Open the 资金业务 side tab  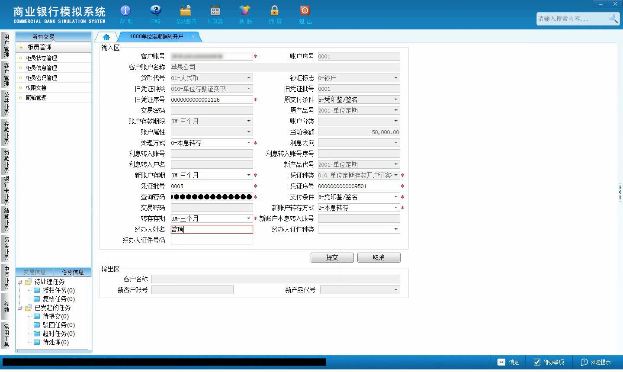pyautogui.click(x=6, y=249)
